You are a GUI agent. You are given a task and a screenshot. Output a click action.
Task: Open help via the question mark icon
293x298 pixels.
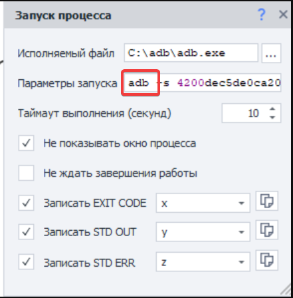(262, 15)
